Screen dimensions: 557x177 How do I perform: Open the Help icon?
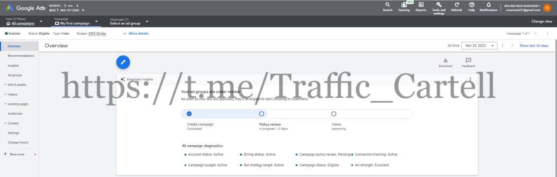[472, 4]
